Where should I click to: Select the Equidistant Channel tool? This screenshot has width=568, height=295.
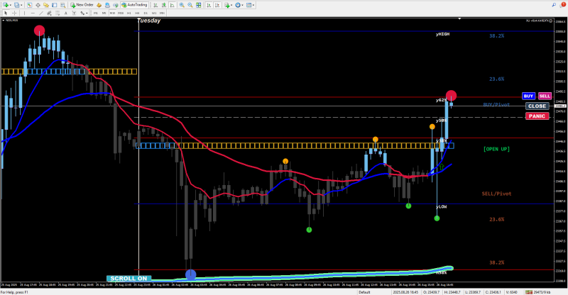(49, 13)
